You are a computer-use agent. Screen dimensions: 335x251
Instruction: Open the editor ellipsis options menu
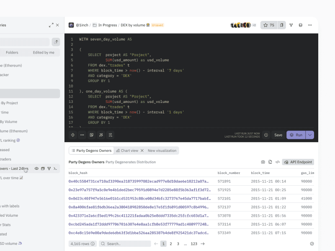click(82, 135)
